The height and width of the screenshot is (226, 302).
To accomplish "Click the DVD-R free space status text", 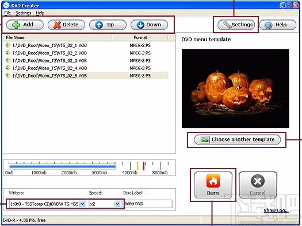I will pyautogui.click(x=24, y=220).
